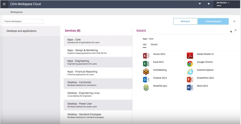Image resolution: width=241 pixels, height=124 pixels.
Task: Click the GoToMeeting flower icon
Action: (x=146, y=72)
